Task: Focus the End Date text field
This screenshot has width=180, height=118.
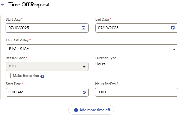Action: tap(137, 28)
